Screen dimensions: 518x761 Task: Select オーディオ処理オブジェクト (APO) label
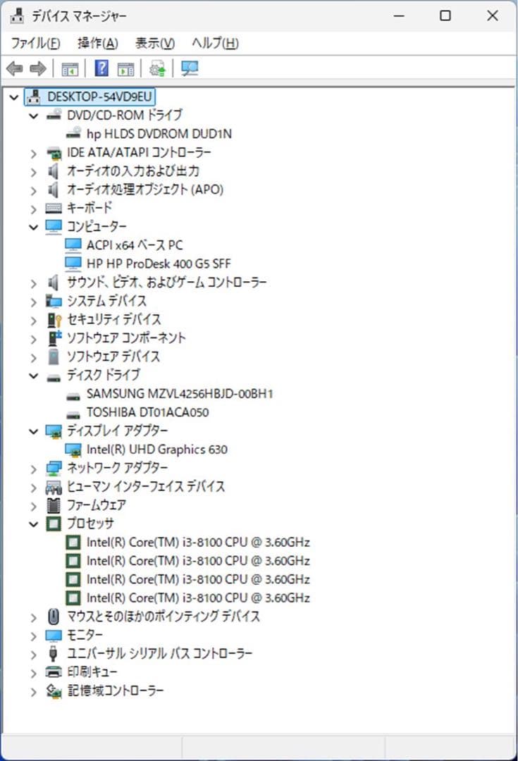(x=144, y=190)
